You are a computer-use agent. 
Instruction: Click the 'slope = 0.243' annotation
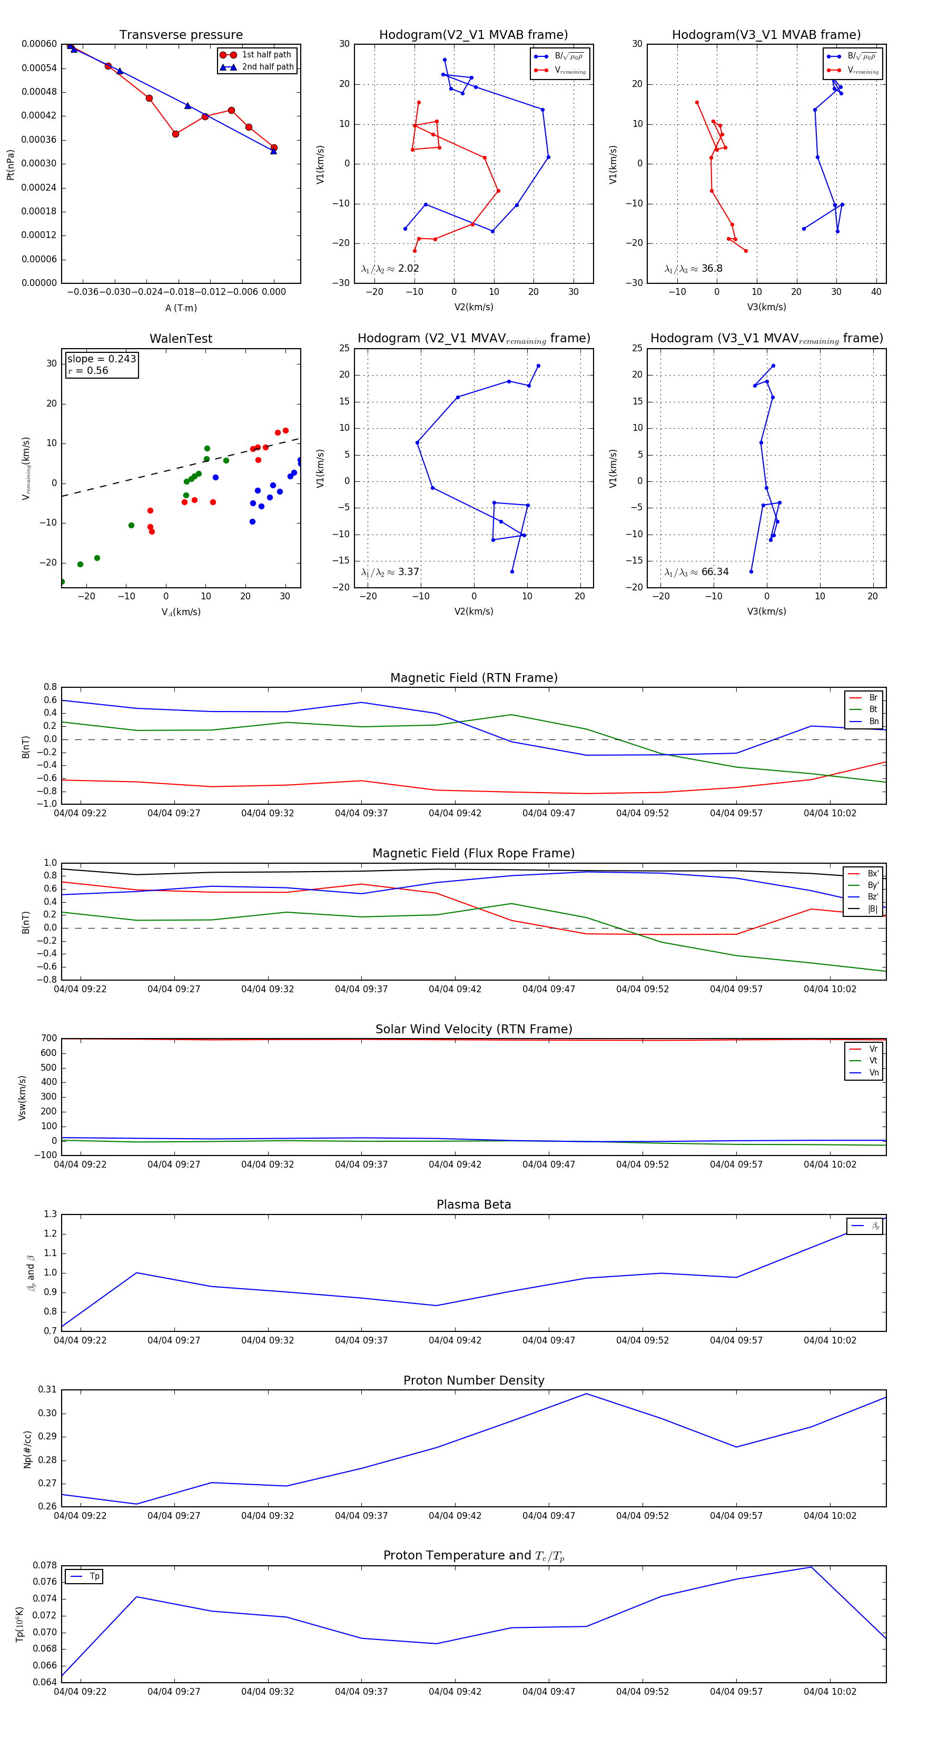(x=102, y=359)
